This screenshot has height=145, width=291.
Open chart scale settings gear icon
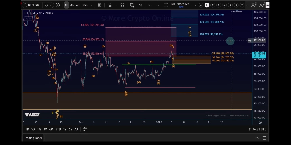point(260,122)
